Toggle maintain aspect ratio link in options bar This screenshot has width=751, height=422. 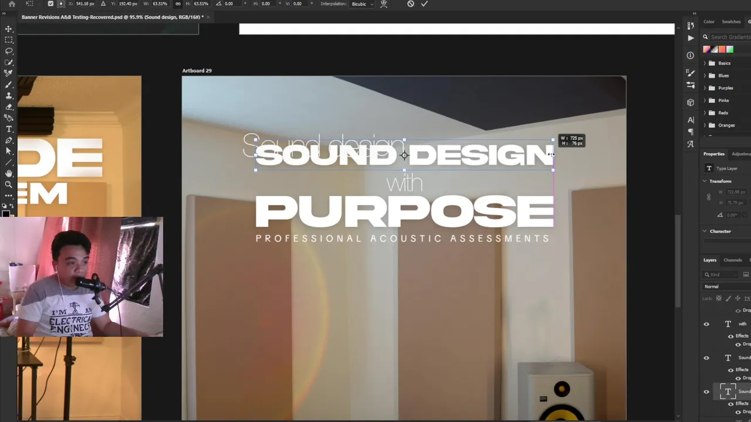(178, 4)
